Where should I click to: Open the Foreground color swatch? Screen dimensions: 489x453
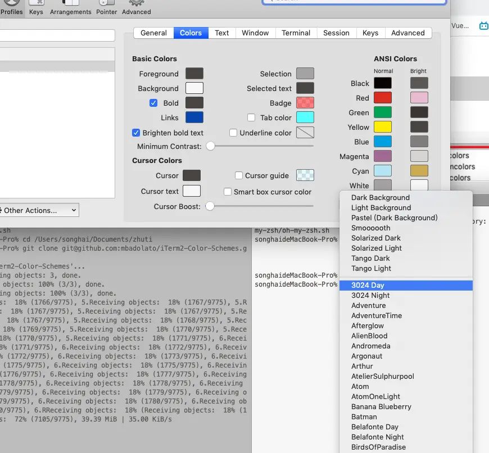click(x=194, y=74)
